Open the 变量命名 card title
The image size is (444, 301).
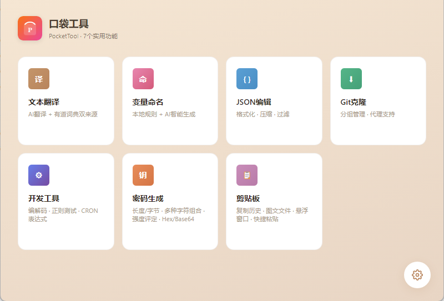[148, 102]
